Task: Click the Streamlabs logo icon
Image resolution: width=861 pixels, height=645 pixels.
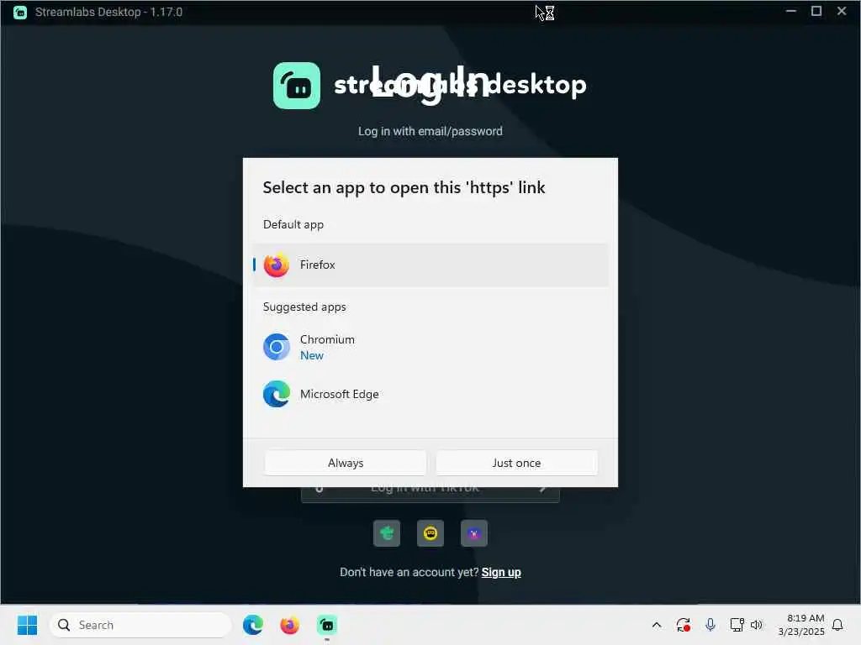Action: [x=297, y=86]
